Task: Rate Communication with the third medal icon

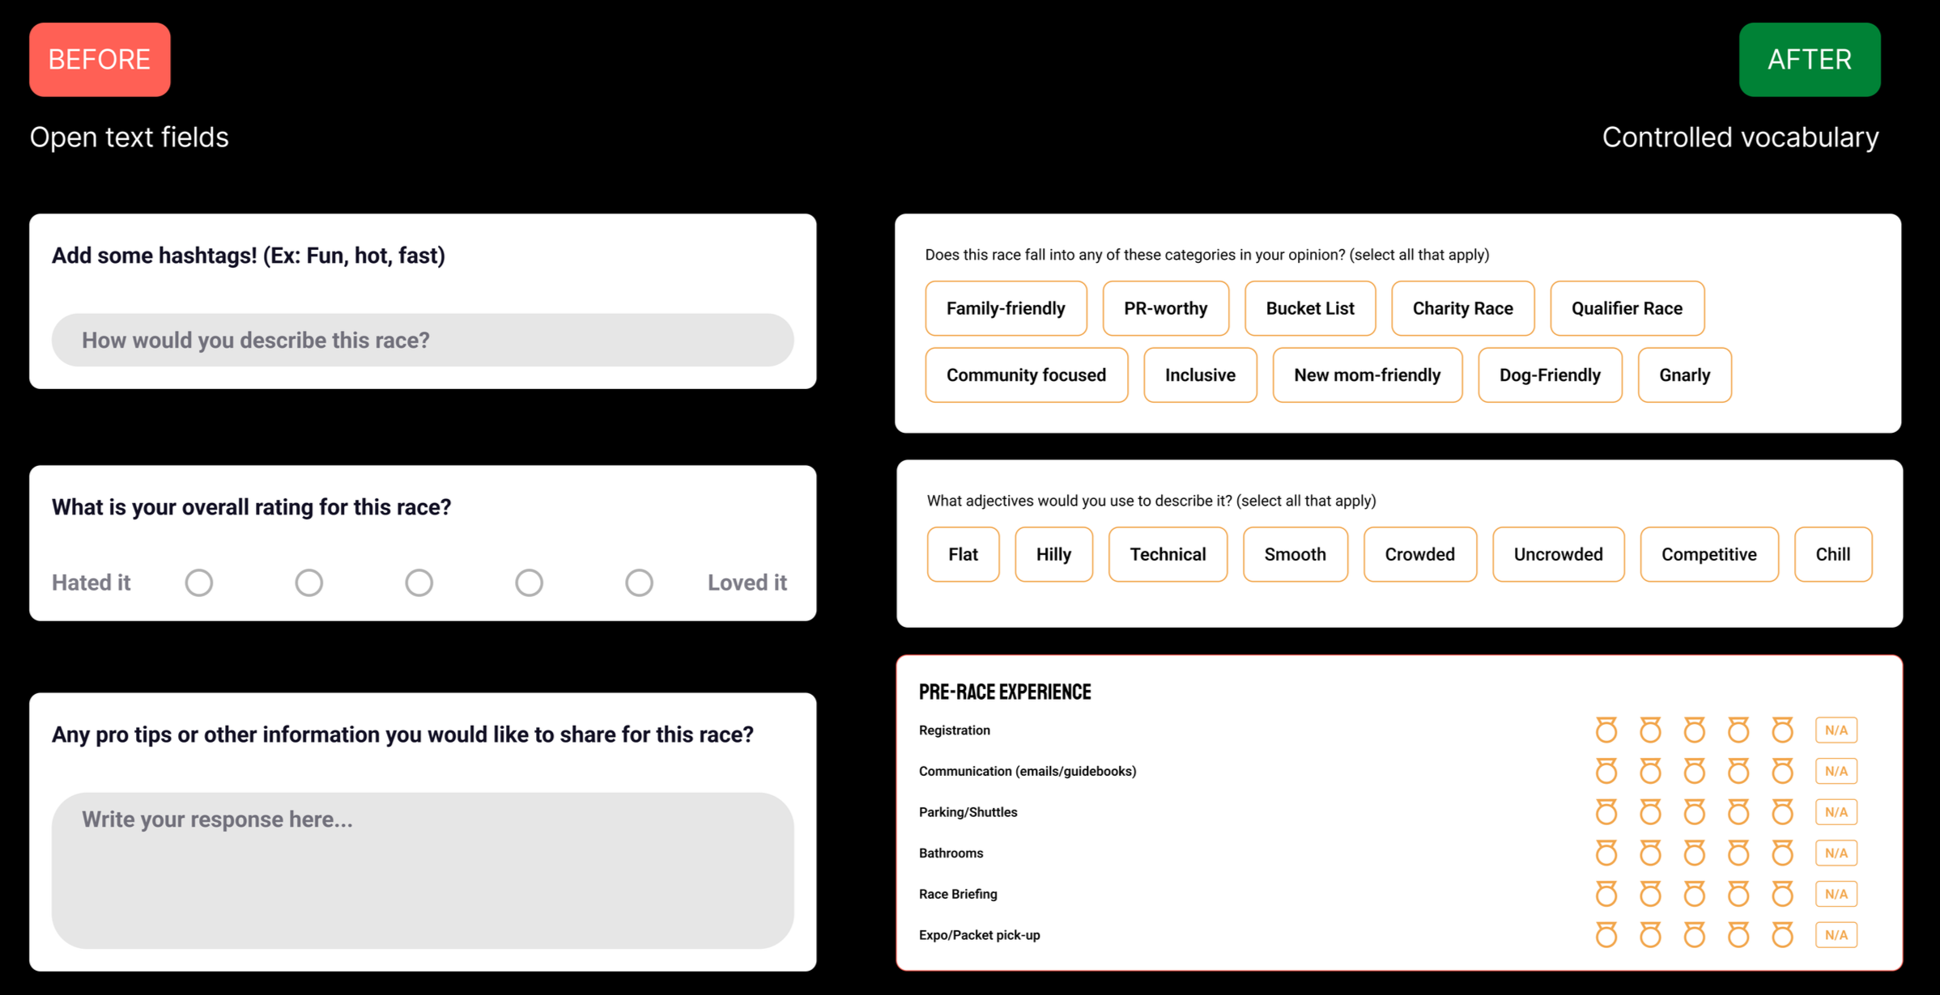Action: coord(1694,772)
